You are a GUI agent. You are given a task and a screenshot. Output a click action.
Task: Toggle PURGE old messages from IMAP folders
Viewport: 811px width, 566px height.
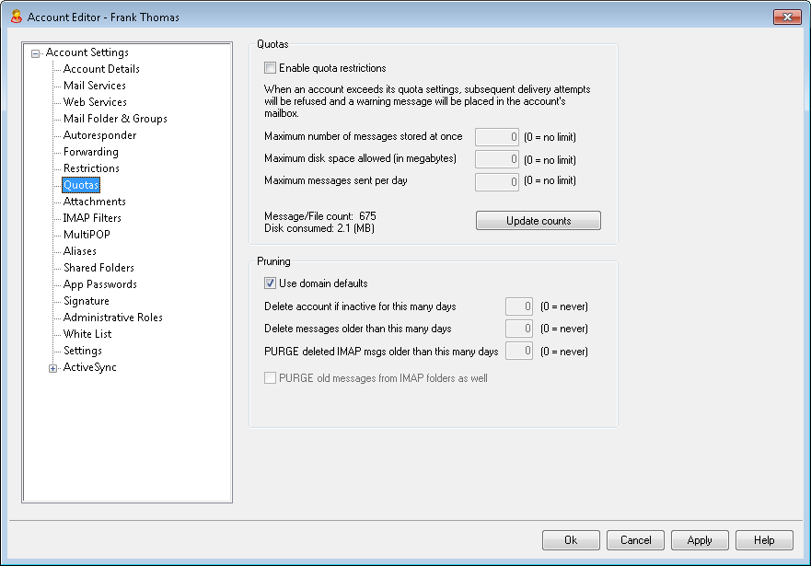[x=270, y=378]
